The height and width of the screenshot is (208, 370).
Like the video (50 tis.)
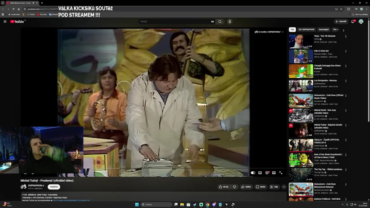coord(224,187)
